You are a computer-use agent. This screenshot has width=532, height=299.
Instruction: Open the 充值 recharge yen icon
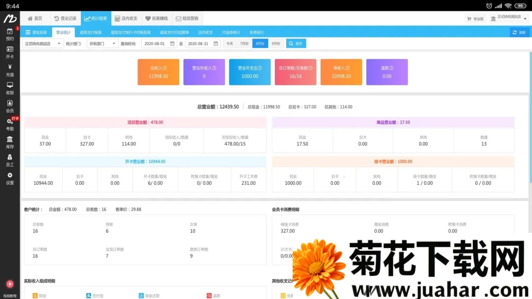pyautogui.click(x=10, y=67)
